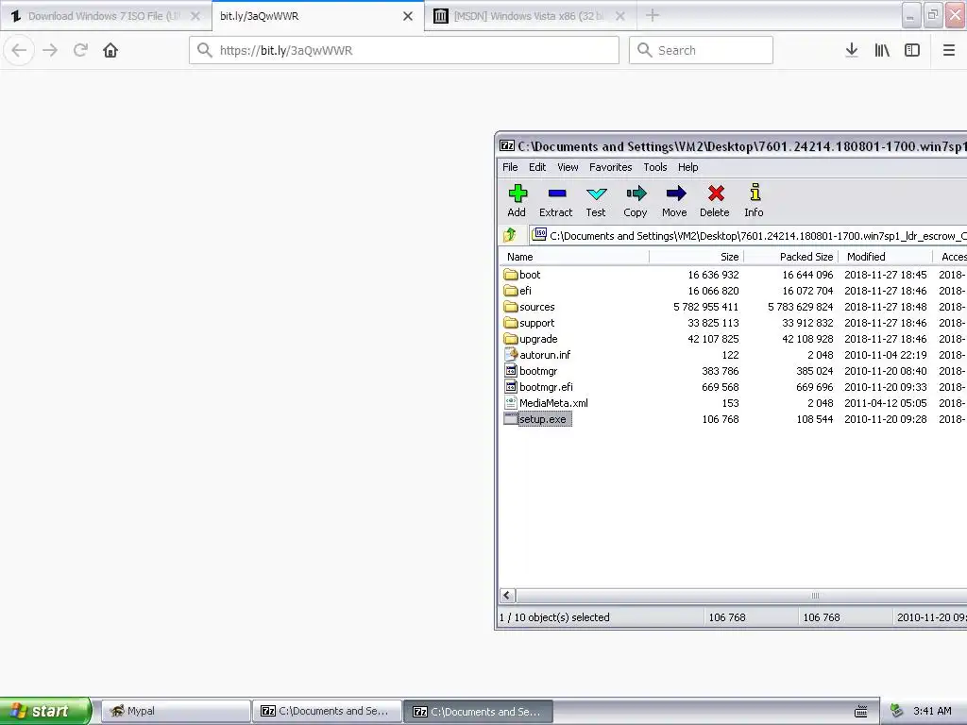Open the browser downloads panel
This screenshot has height=725, width=967.
coord(852,50)
